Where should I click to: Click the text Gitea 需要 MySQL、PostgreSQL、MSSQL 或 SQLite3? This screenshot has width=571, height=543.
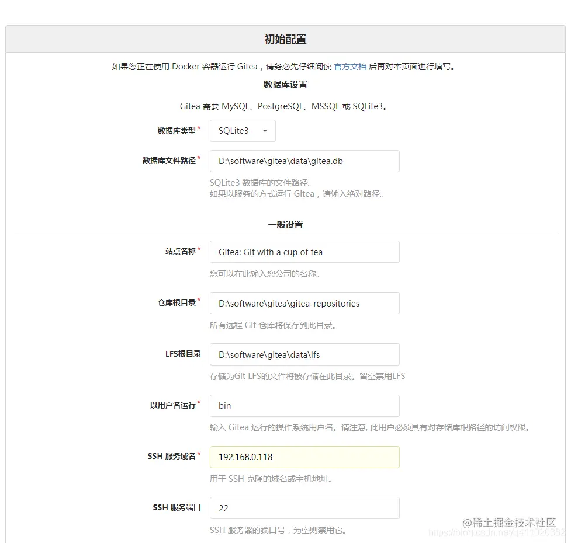point(283,106)
